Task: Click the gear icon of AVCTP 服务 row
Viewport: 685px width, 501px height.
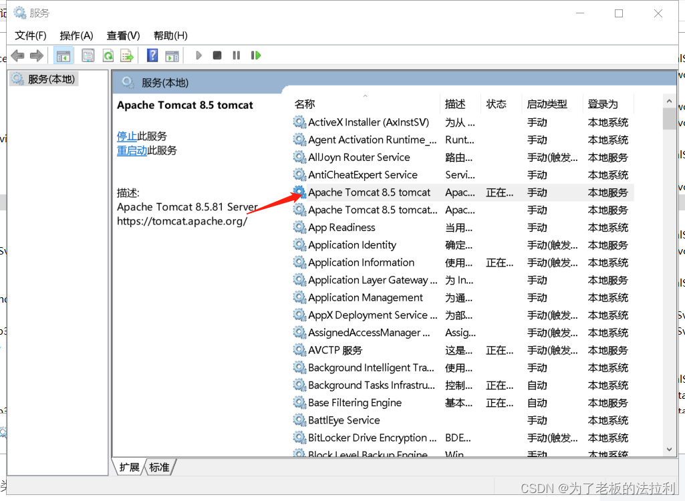Action: click(299, 350)
